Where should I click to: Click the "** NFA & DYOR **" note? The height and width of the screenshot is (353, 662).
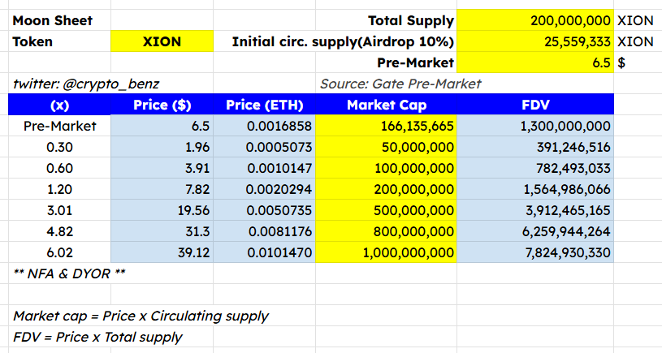coord(69,273)
